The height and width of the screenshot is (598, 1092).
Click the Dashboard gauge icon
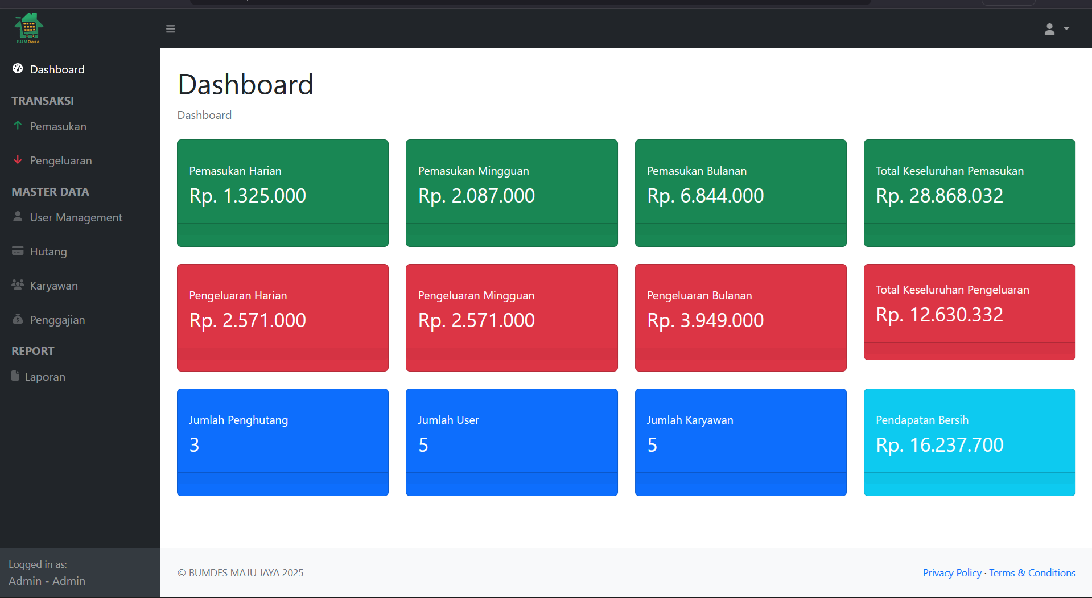click(18, 69)
